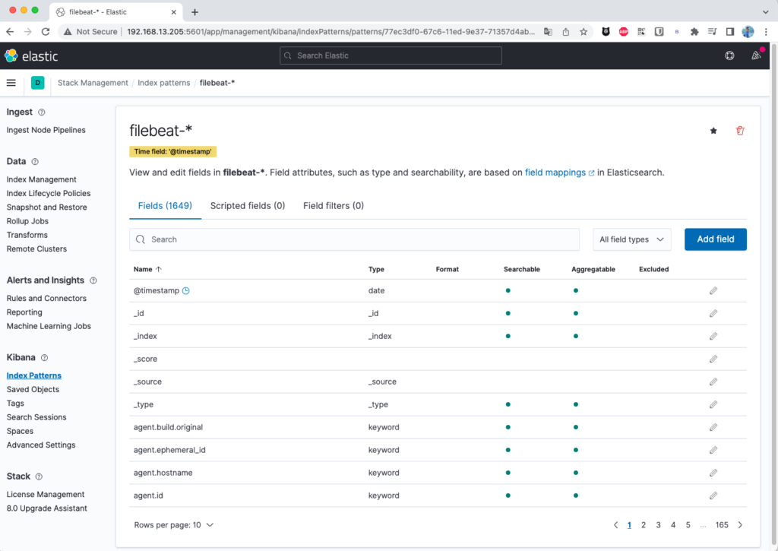Go to page 2 of fields
778x551 pixels.
(x=643, y=524)
